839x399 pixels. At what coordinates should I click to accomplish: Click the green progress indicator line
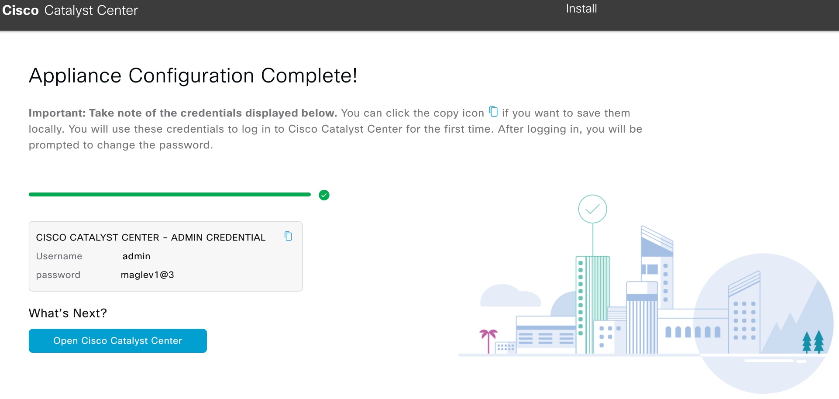(x=170, y=194)
